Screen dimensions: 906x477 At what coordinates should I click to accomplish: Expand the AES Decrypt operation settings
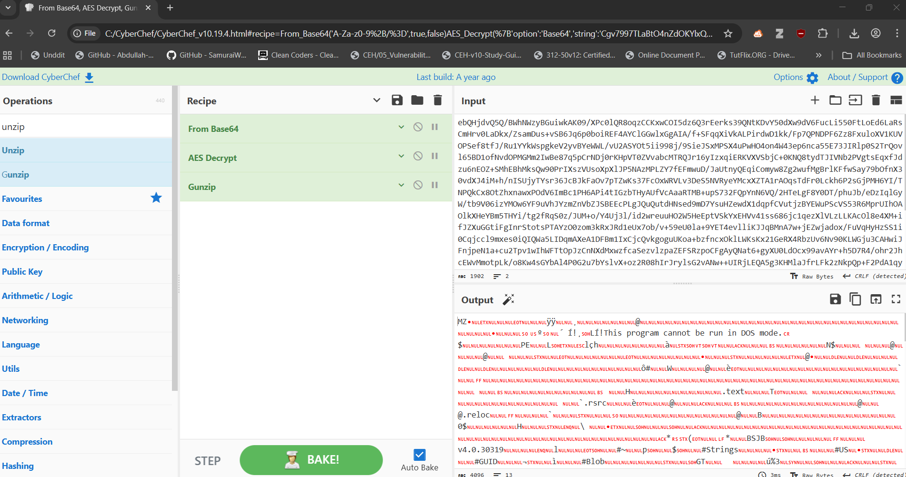click(x=401, y=156)
